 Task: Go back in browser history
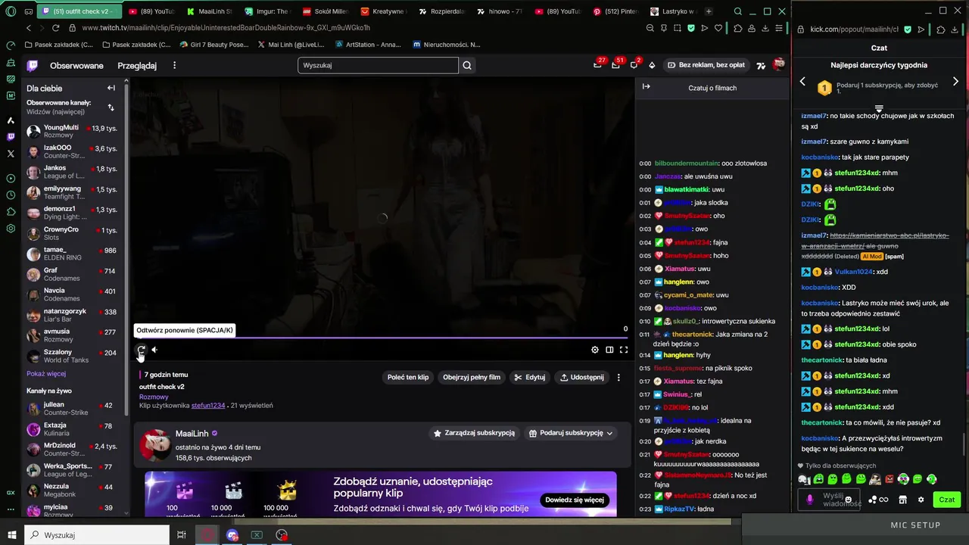(x=29, y=28)
